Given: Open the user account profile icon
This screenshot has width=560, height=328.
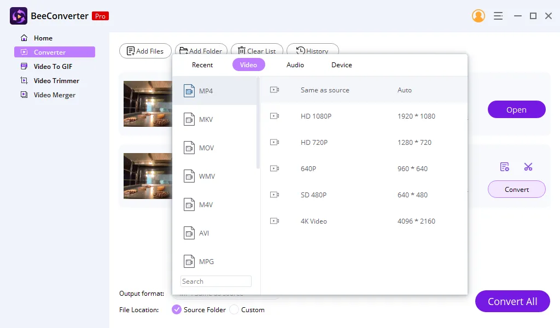Looking at the screenshot, I should pos(478,16).
